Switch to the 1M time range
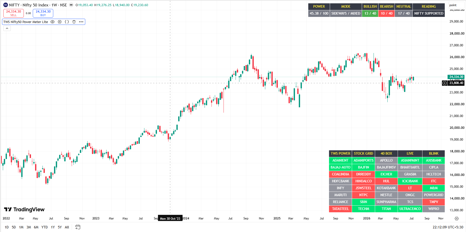Viewport: 466px width, 232px height. click(x=21, y=227)
